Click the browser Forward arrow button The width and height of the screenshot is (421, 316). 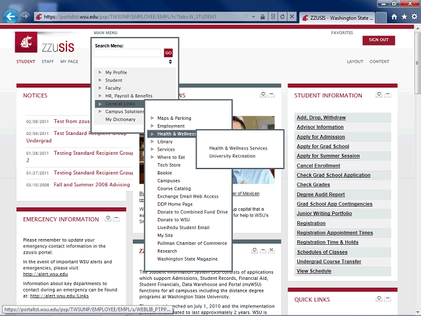point(25,16)
